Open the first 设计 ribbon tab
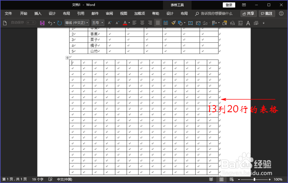This screenshot has width=288, height=183. coord(52,13)
